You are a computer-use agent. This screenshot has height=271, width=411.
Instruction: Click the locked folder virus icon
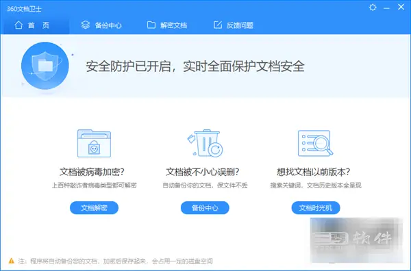click(94, 143)
